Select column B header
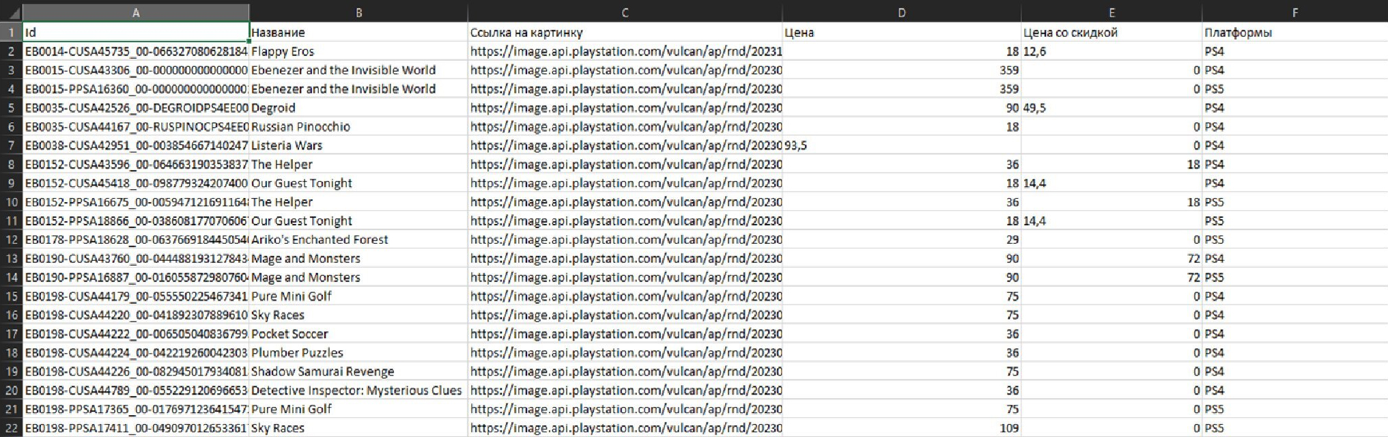 (x=358, y=12)
